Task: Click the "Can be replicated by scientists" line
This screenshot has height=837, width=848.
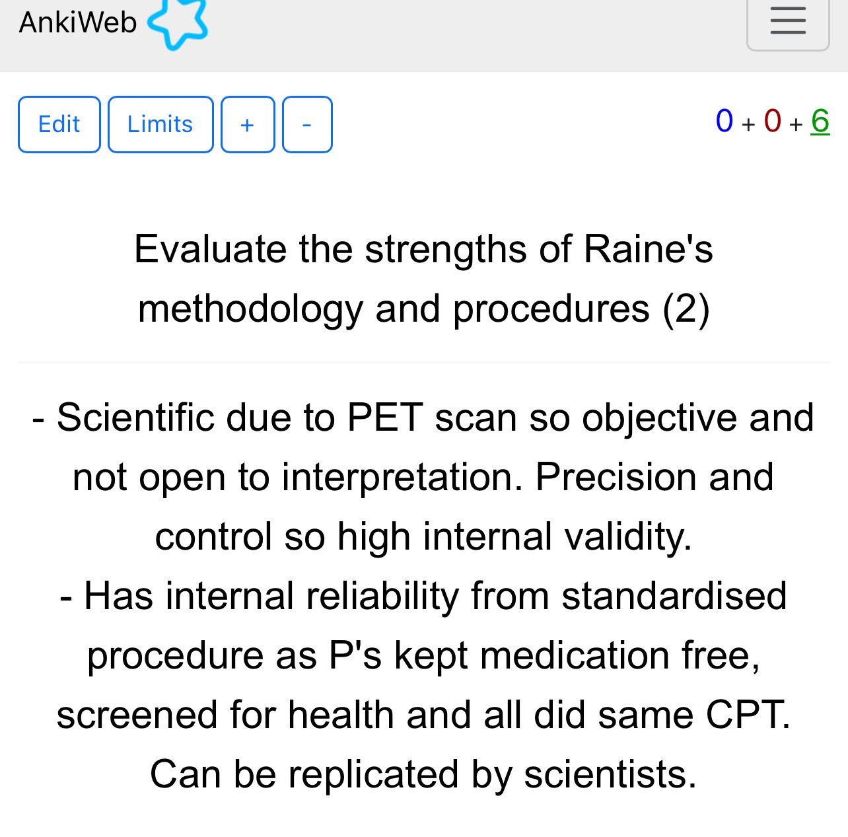Action: tap(423, 774)
